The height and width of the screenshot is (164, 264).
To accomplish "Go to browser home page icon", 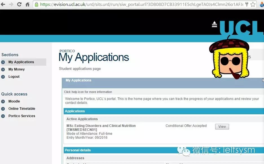I will (27, 4).
